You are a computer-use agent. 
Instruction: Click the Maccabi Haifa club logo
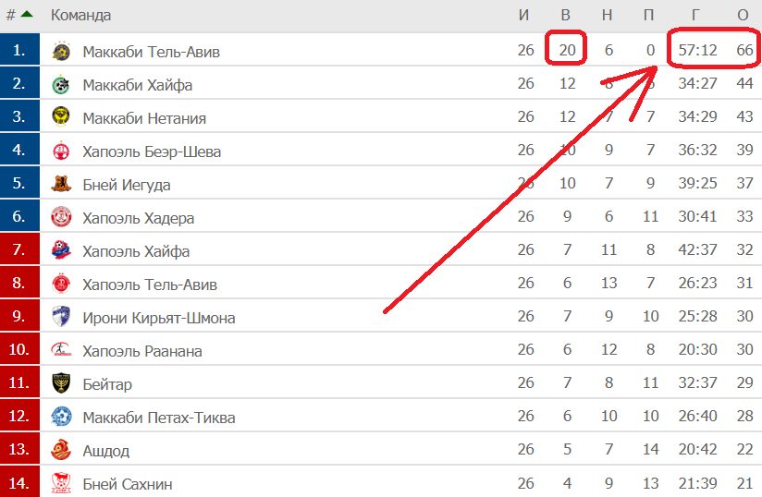tap(61, 85)
